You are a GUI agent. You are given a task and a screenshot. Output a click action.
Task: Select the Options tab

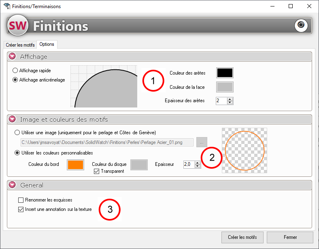(47, 44)
